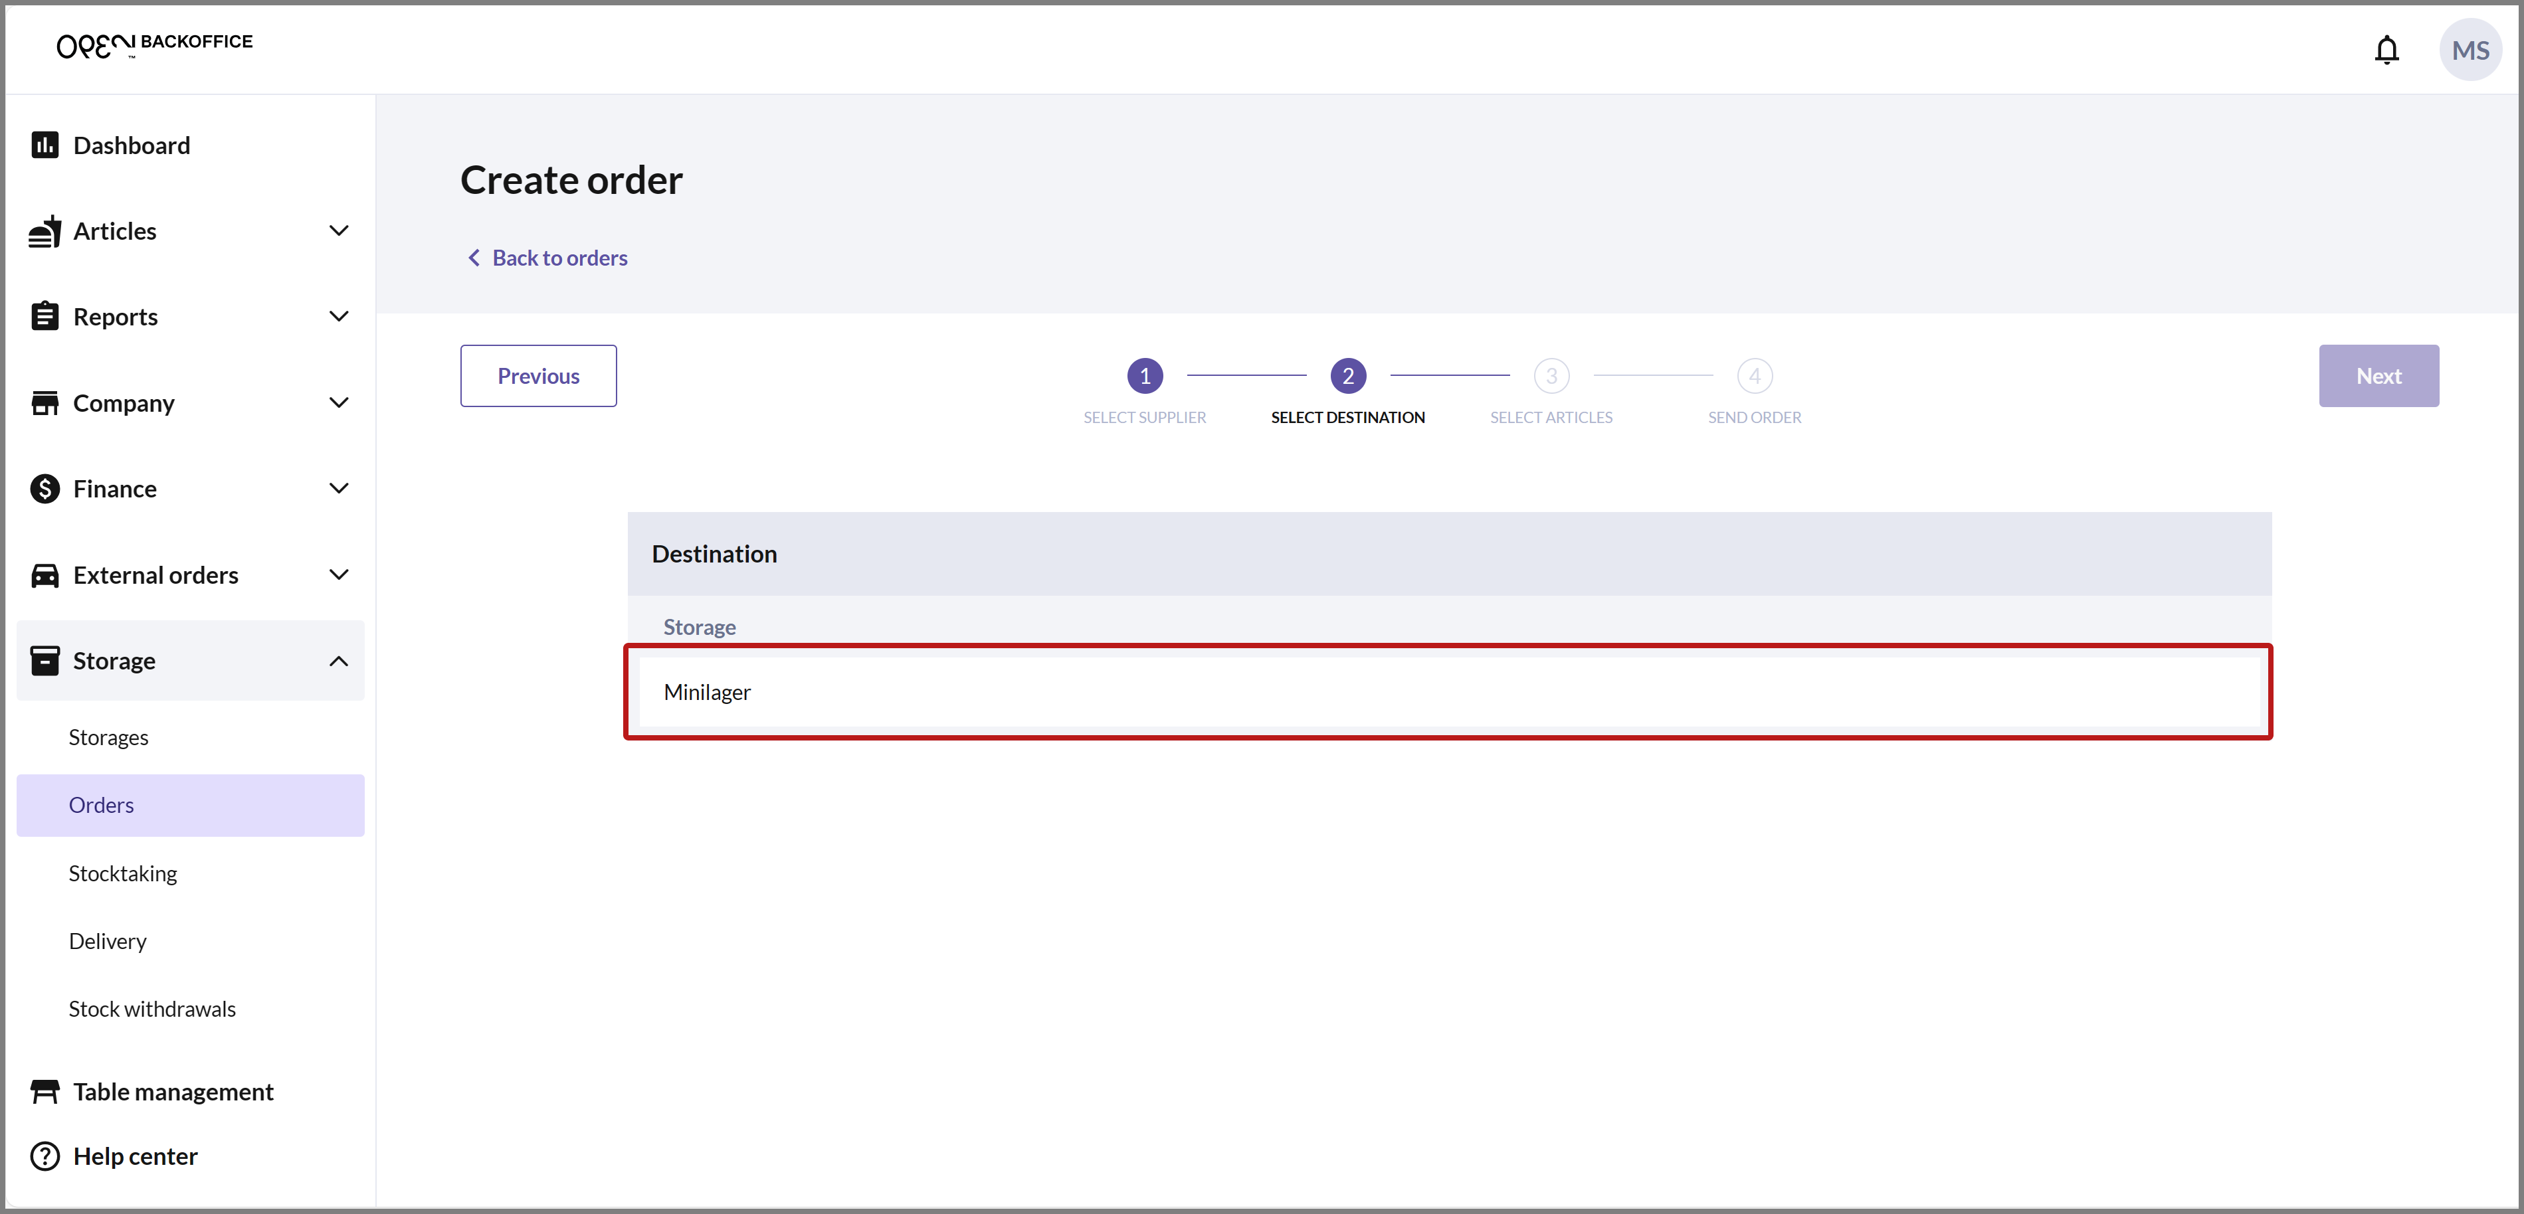
Task: Click the SELECT ARTICLES step label
Action: 1551,417
